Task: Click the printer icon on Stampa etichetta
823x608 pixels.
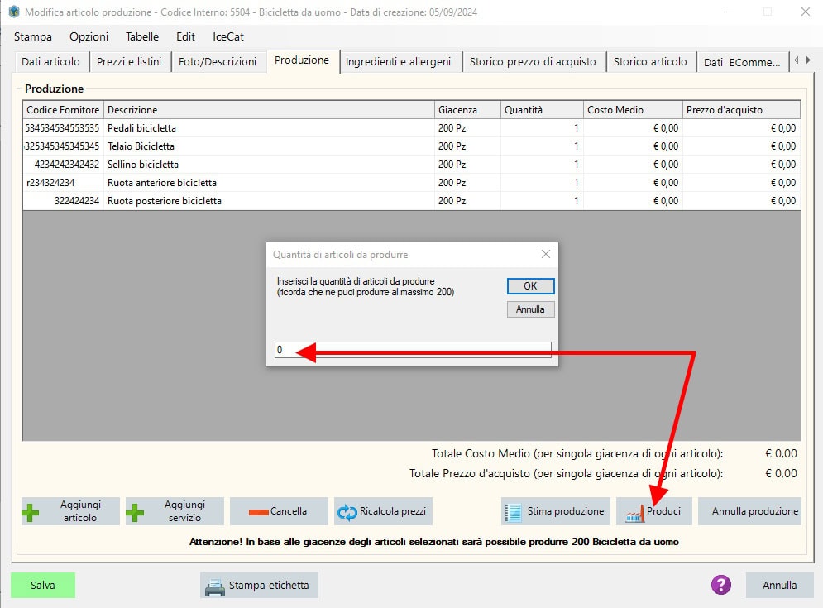Action: pos(215,586)
